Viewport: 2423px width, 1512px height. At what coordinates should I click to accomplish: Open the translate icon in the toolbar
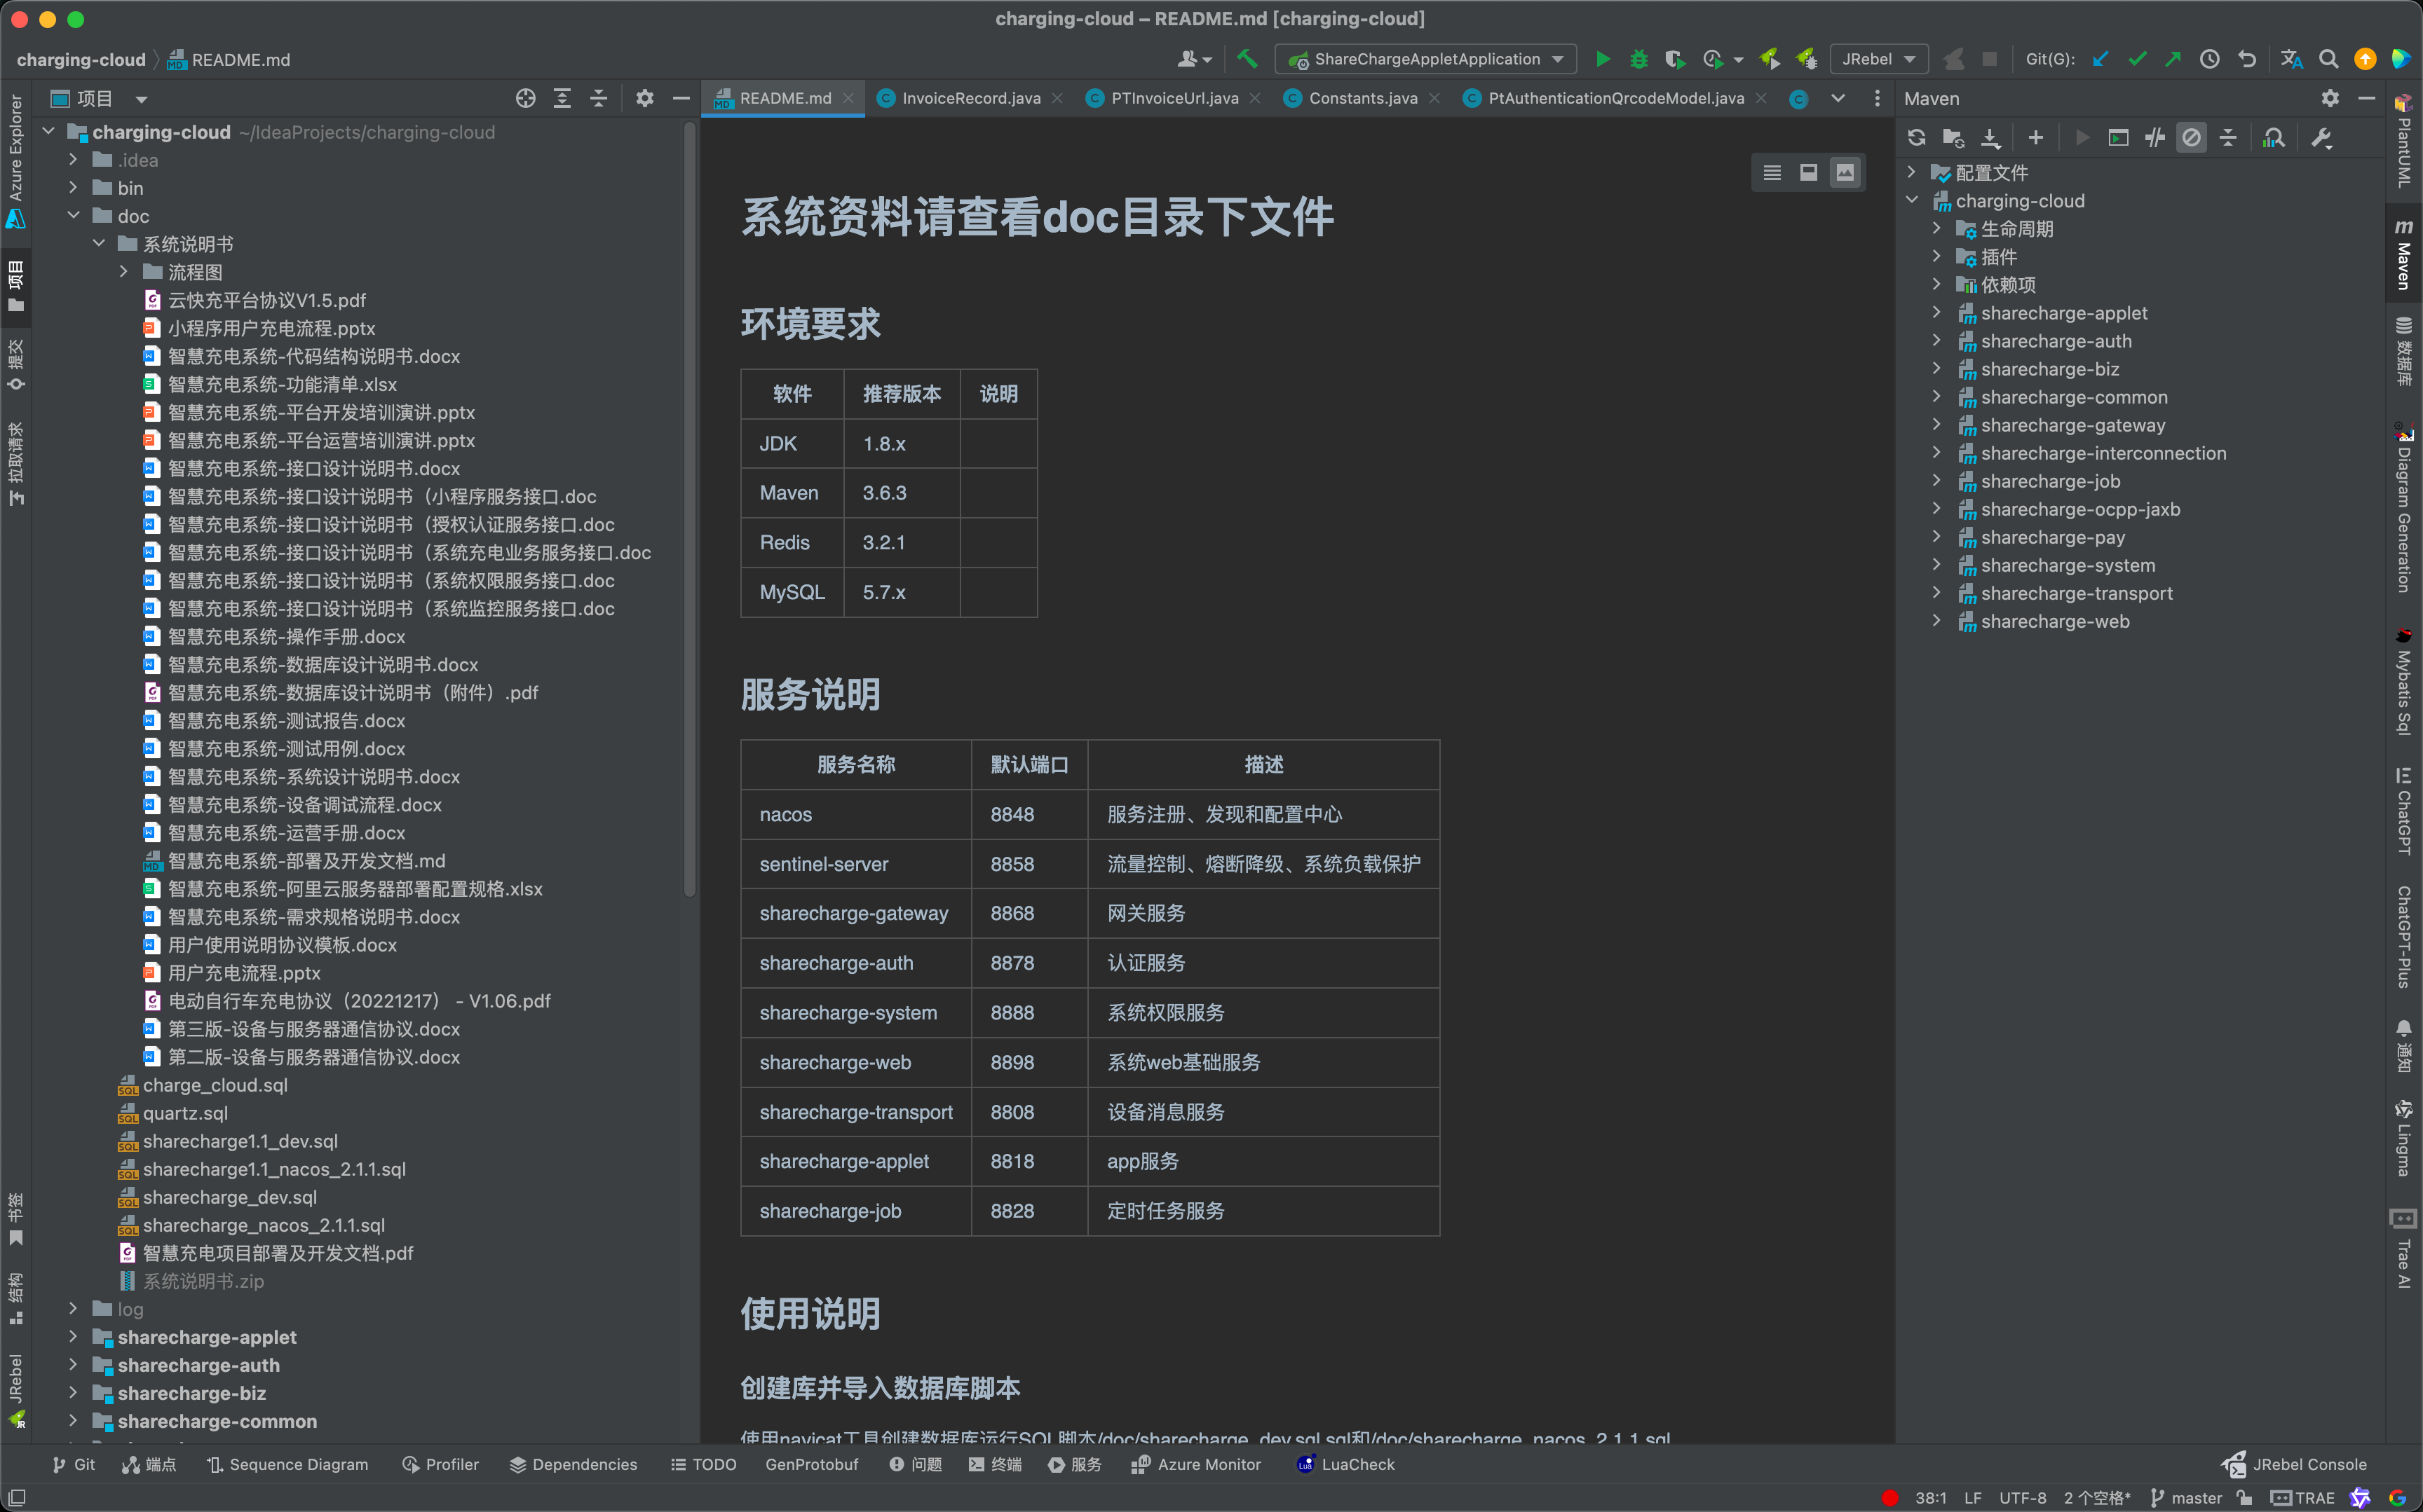[x=2292, y=59]
